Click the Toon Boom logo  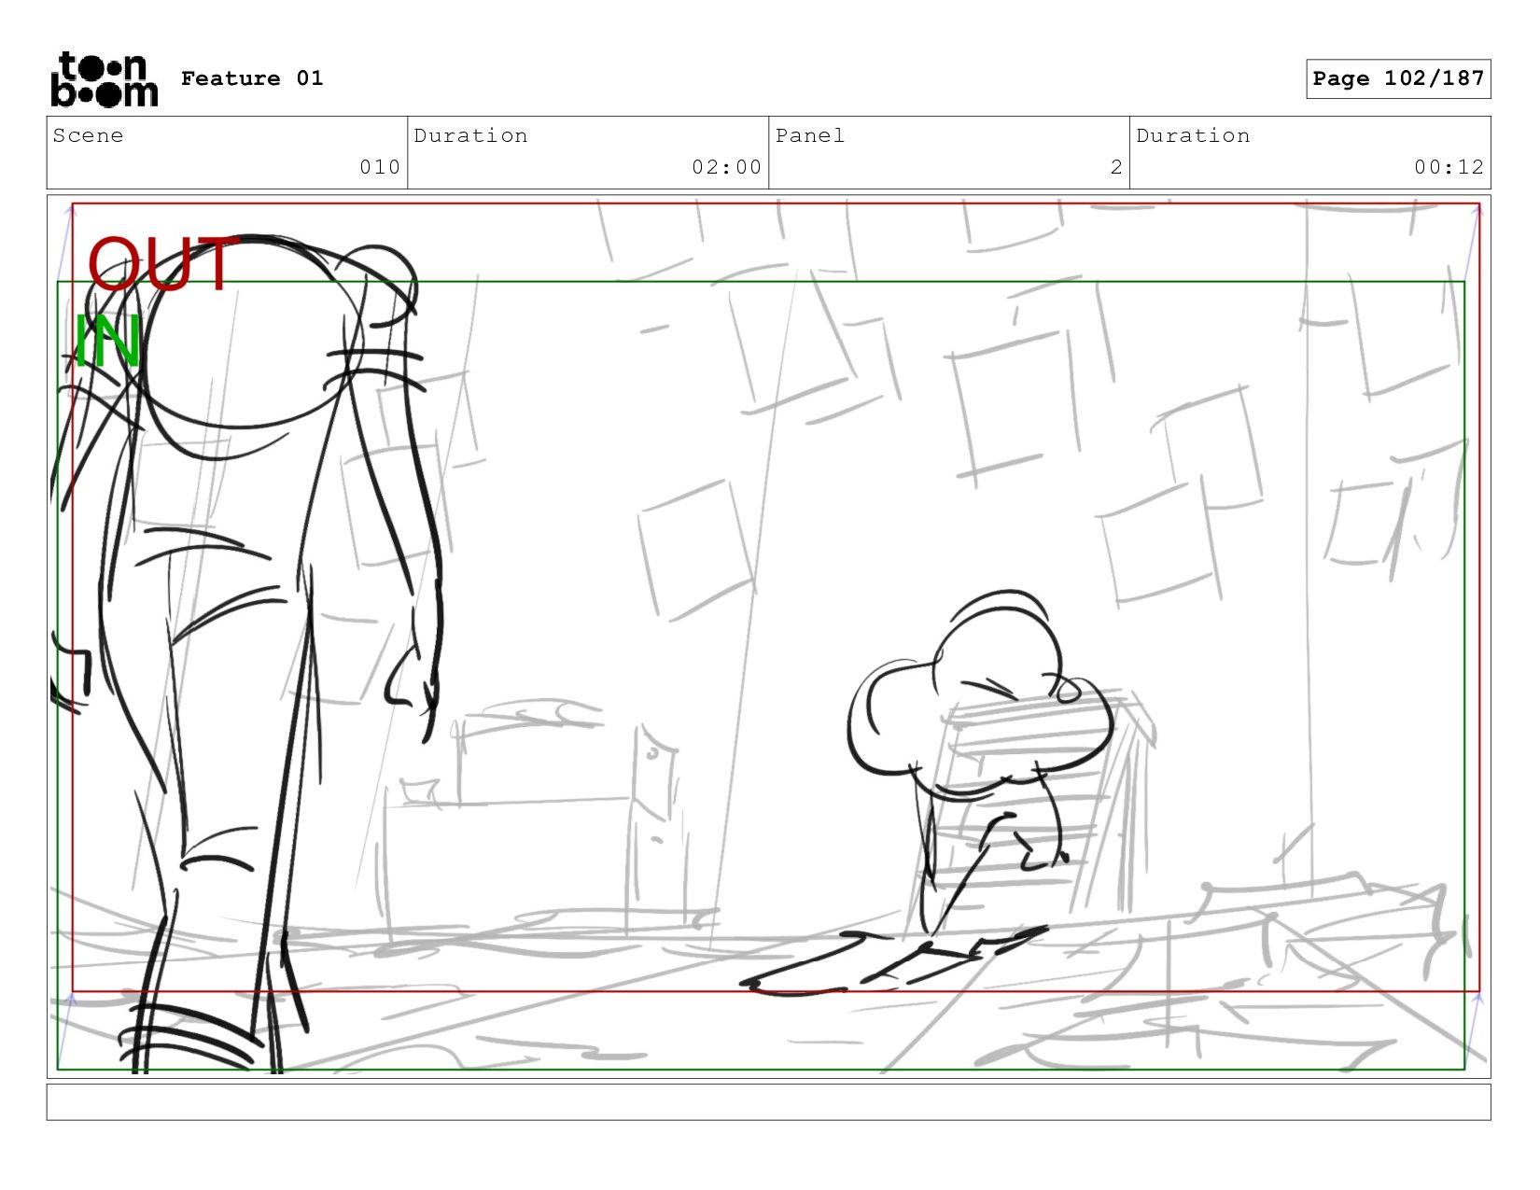(x=104, y=79)
